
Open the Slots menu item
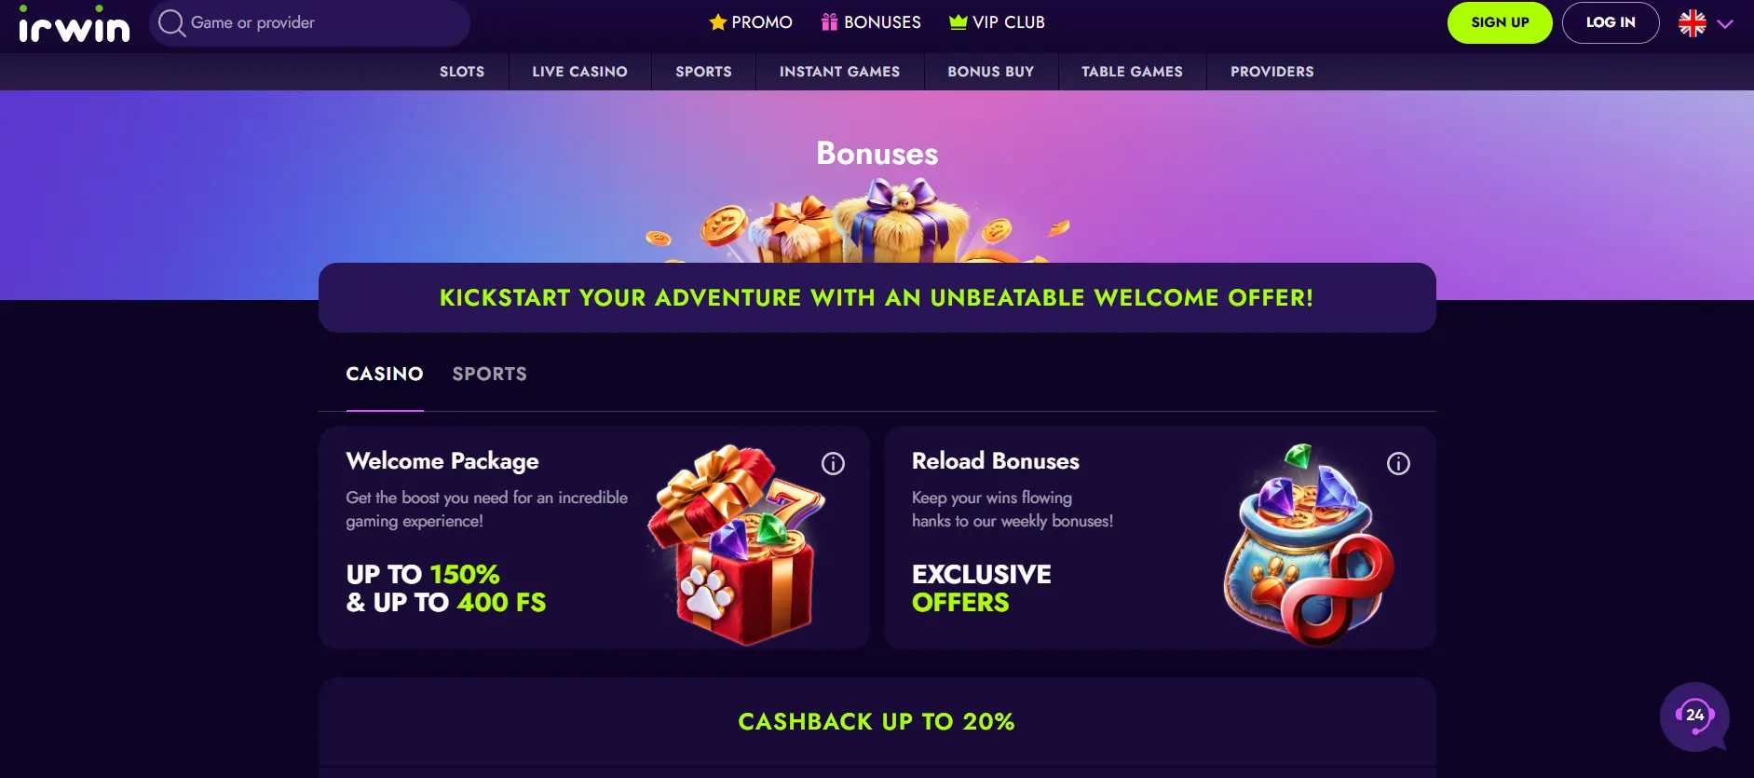point(462,72)
